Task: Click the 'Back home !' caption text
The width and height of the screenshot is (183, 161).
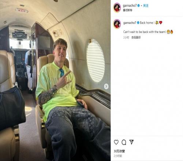Action: [x=147, y=23]
